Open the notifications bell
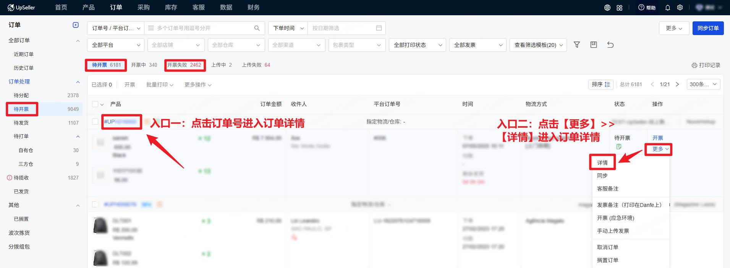Image resolution: width=730 pixels, height=268 pixels. (668, 8)
